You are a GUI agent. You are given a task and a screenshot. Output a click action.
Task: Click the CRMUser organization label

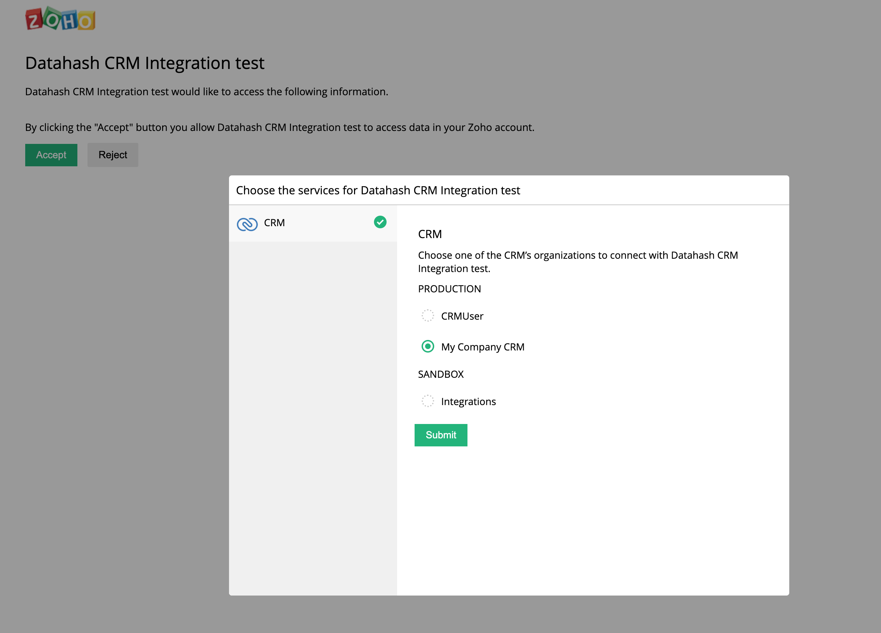click(462, 316)
